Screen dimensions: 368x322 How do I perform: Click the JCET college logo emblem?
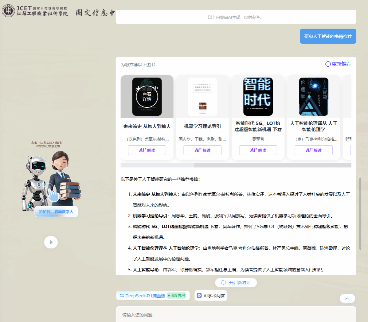coord(8,11)
